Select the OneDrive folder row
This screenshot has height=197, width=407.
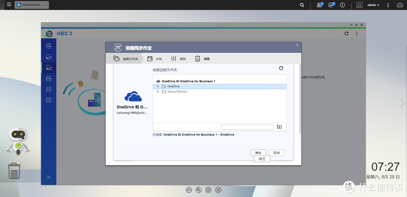tap(220, 86)
